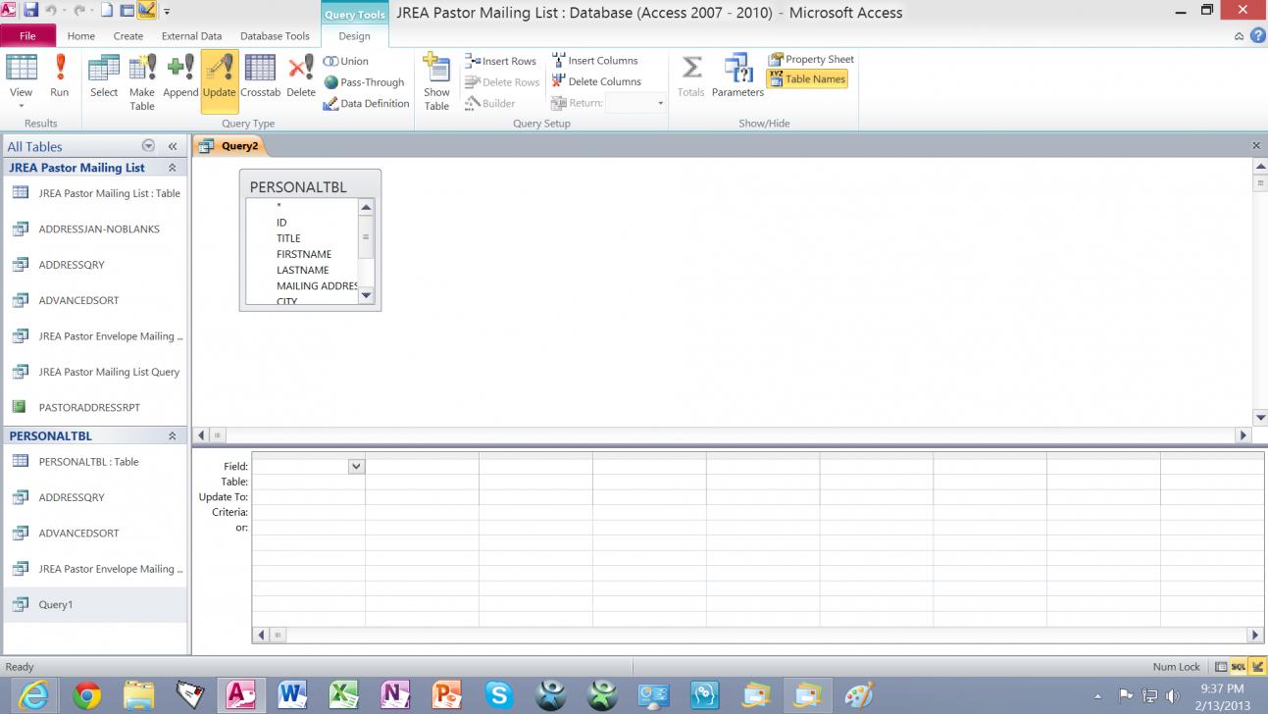The width and height of the screenshot is (1268, 714).
Task: Collapse the PERSONALTBL group in navigation pane
Action: 173,436
